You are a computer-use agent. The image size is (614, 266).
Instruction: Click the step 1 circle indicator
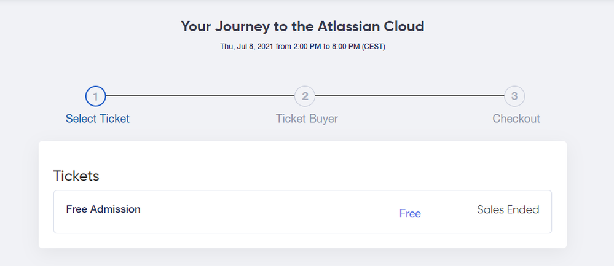pyautogui.click(x=96, y=96)
